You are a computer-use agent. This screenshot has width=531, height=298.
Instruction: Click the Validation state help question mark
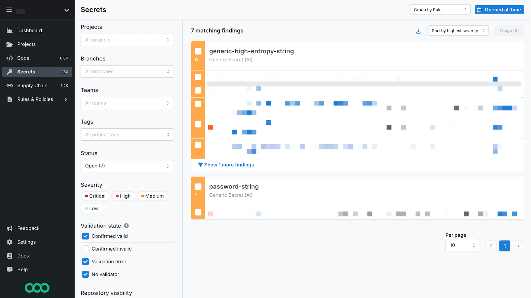click(126, 226)
